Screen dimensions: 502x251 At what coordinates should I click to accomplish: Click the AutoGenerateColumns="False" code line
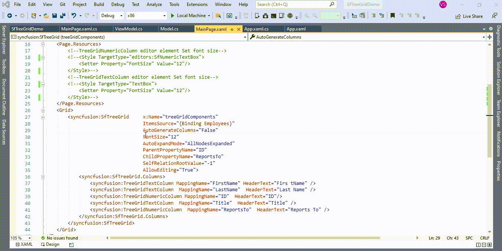click(x=180, y=130)
